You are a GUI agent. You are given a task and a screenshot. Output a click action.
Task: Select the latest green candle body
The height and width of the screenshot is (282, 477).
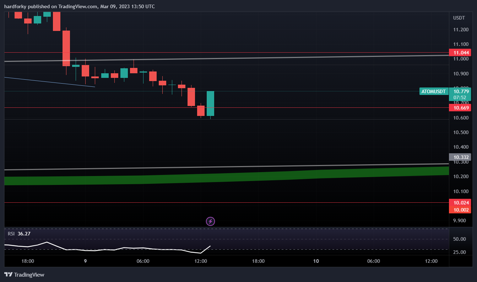(210, 103)
